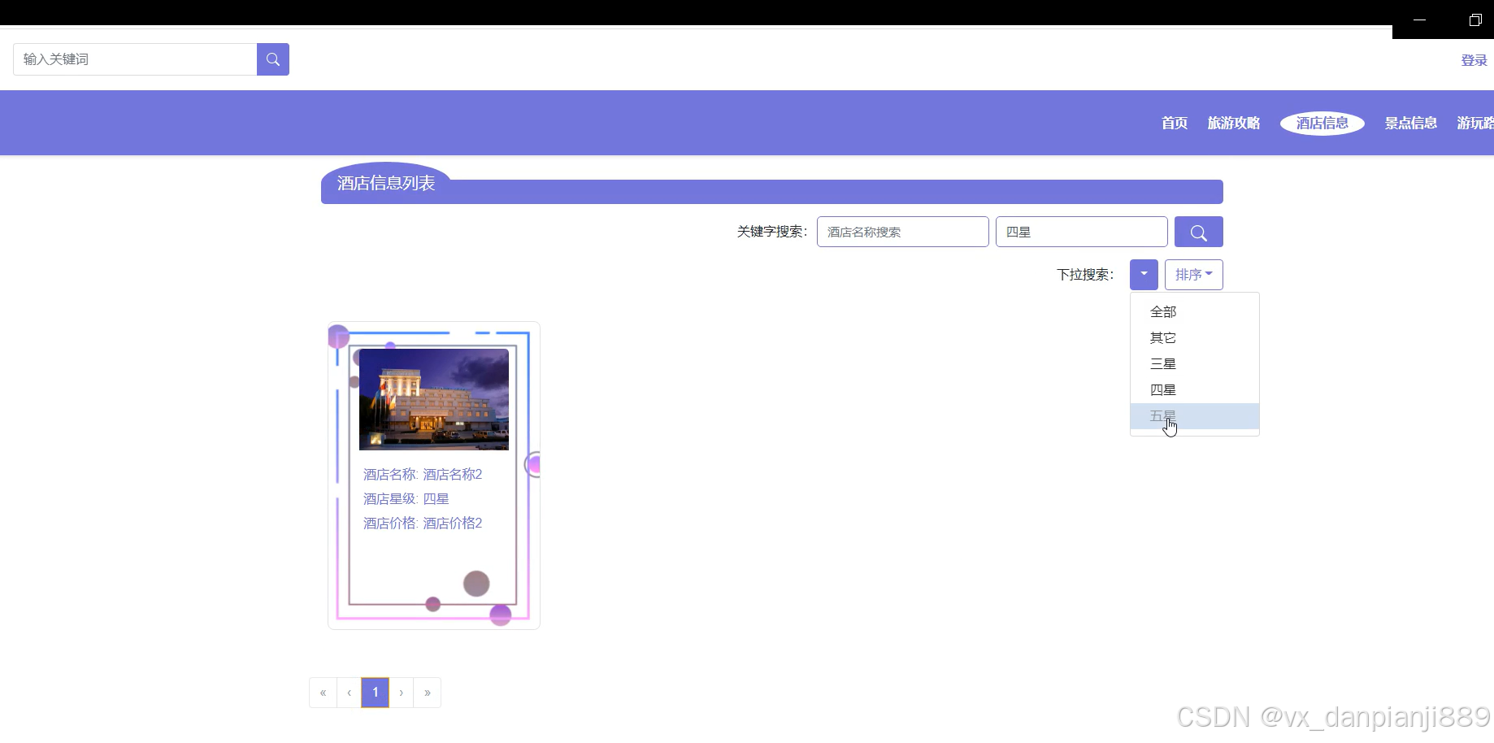Click the minimize window icon
This screenshot has height=743, width=1494.
click(1420, 20)
